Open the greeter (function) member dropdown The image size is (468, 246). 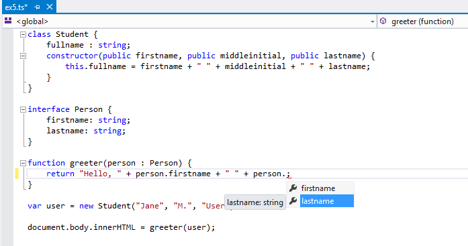coord(422,21)
